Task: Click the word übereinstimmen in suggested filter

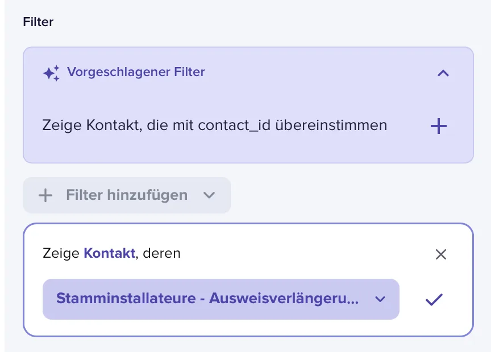Action: [331, 125]
